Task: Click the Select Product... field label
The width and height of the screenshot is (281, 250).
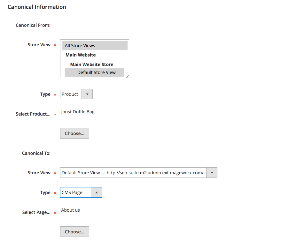Action: [33, 114]
